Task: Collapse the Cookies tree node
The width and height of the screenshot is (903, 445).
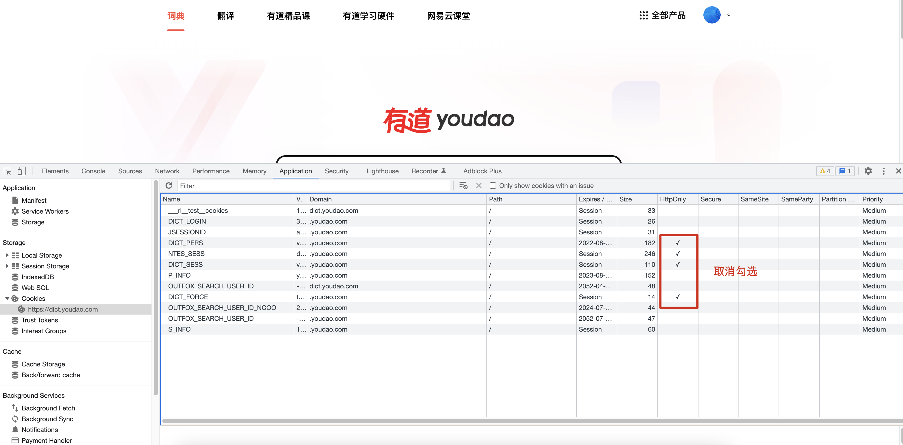Action: click(x=7, y=299)
